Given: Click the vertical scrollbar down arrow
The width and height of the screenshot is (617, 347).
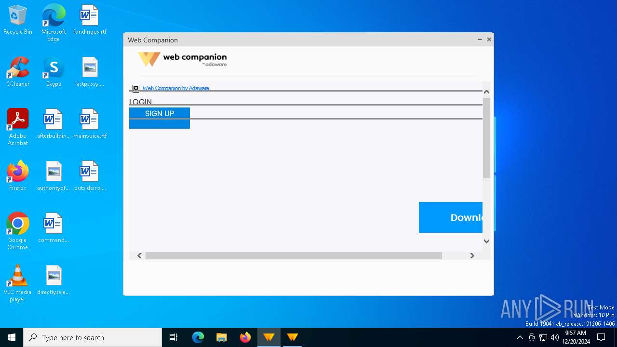Looking at the screenshot, I should click(486, 241).
